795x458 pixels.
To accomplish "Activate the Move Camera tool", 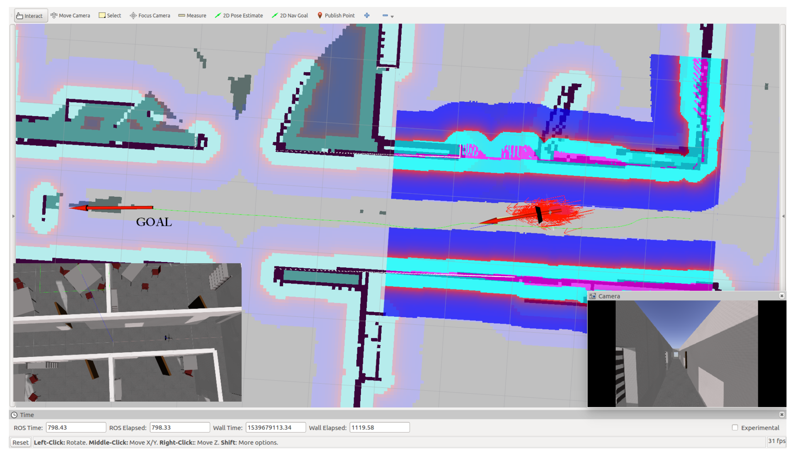I will tap(70, 16).
